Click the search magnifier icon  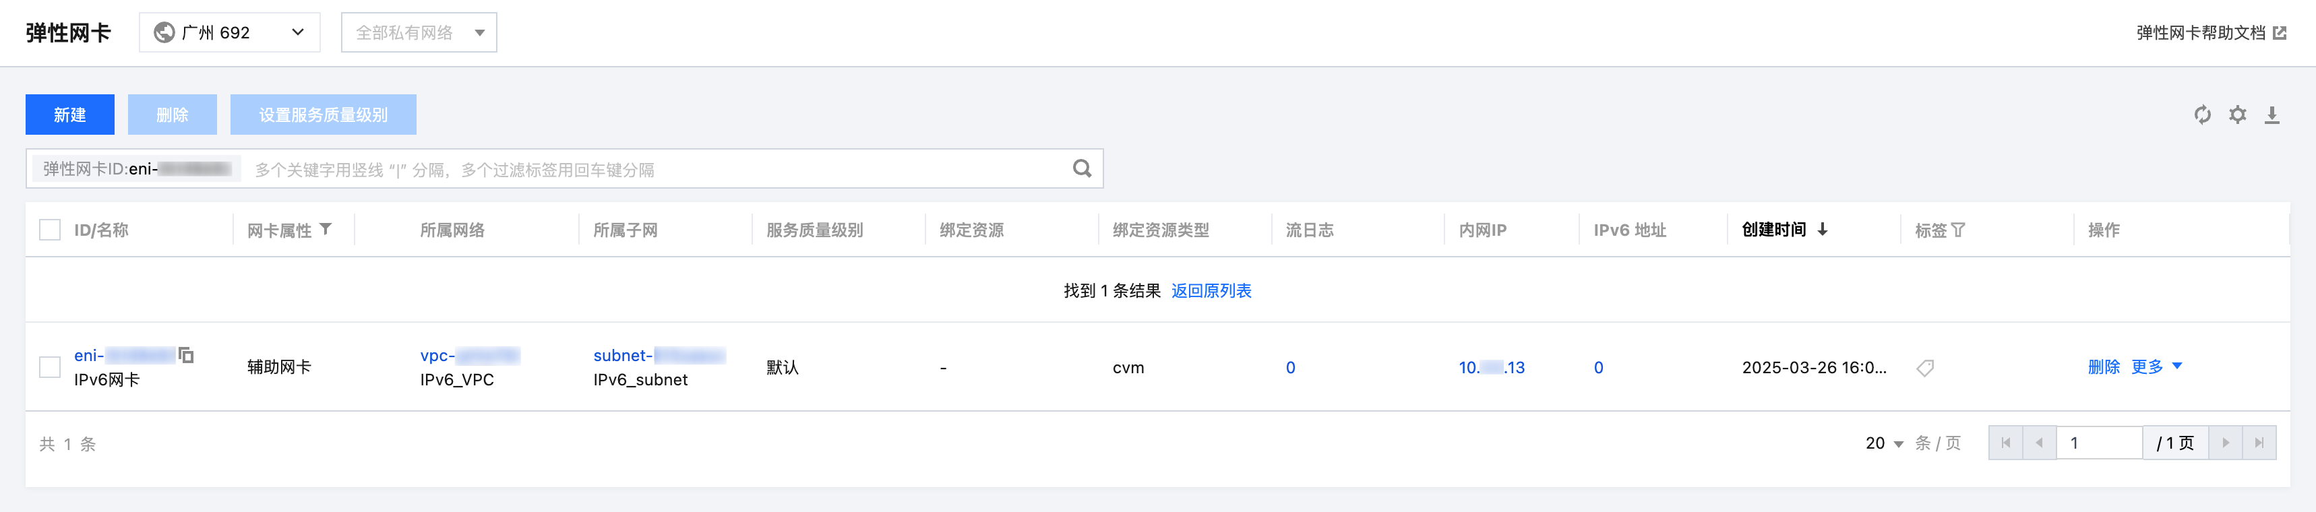coord(1082,169)
